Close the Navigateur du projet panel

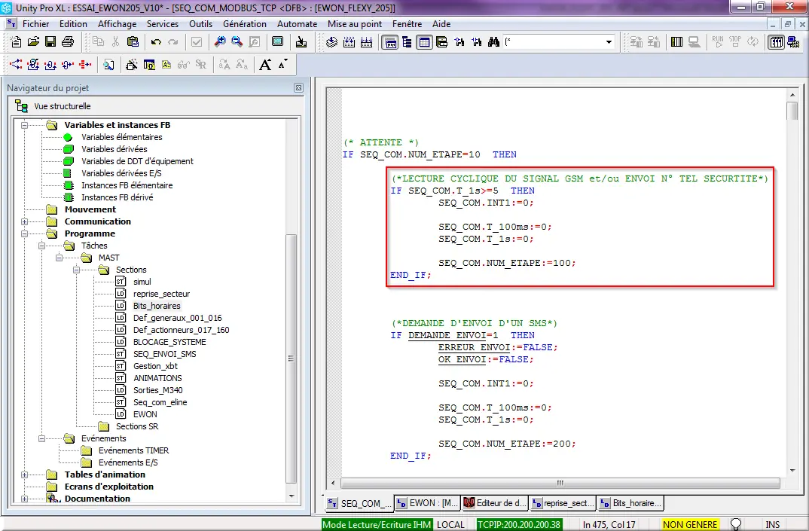[x=298, y=87]
